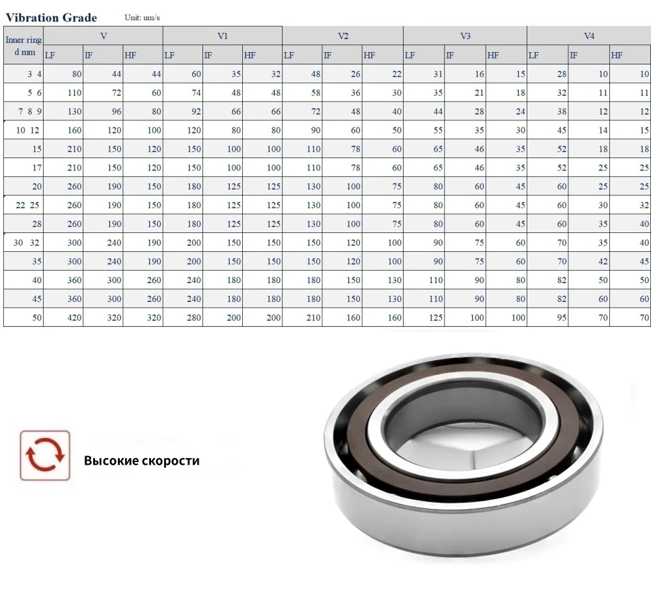The width and height of the screenshot is (651, 604).
Task: Select the V4 grade column header
Action: pos(589,36)
